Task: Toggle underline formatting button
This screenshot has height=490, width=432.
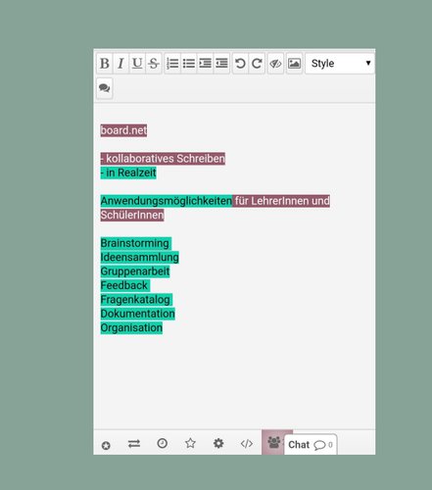Action: pyautogui.click(x=137, y=64)
